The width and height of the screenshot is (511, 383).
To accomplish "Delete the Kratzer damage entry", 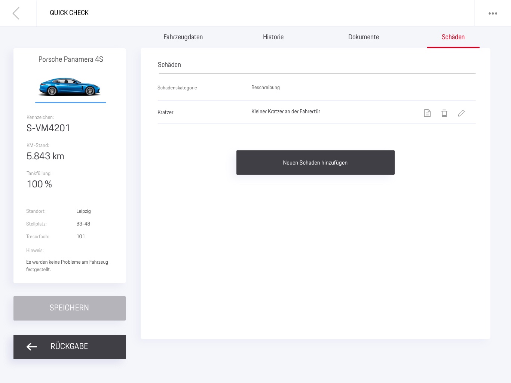I will point(444,113).
